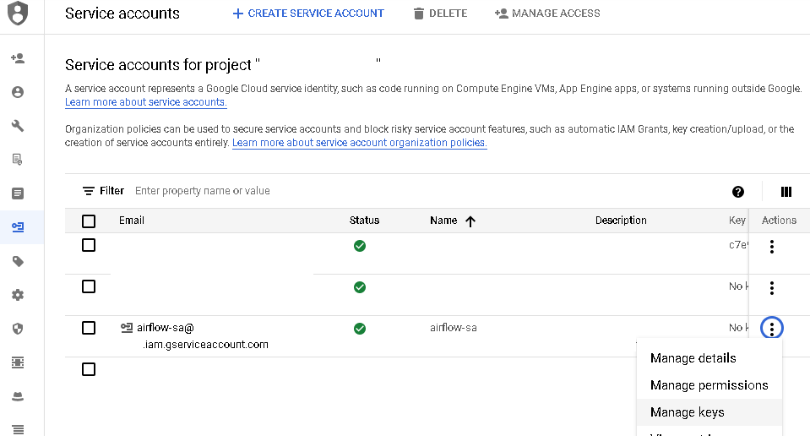Select Manage permissions in the context menu
Viewport: 810px width, 436px height.
[x=709, y=385]
